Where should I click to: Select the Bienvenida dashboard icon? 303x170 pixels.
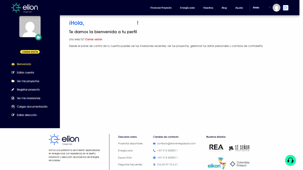(x=12, y=64)
